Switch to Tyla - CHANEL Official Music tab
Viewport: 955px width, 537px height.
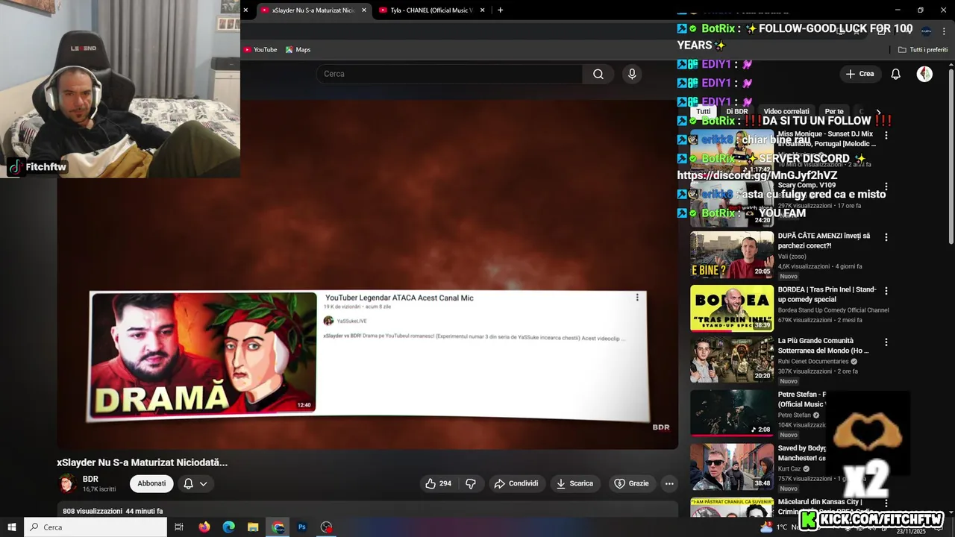point(431,10)
